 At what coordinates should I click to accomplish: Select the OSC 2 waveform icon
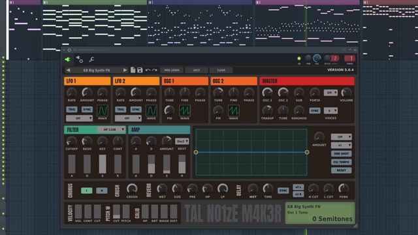point(234,110)
